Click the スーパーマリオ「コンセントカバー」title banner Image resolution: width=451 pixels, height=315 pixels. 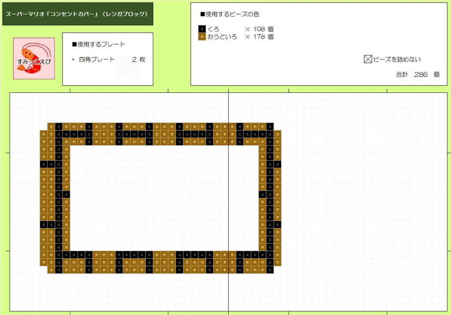(78, 14)
